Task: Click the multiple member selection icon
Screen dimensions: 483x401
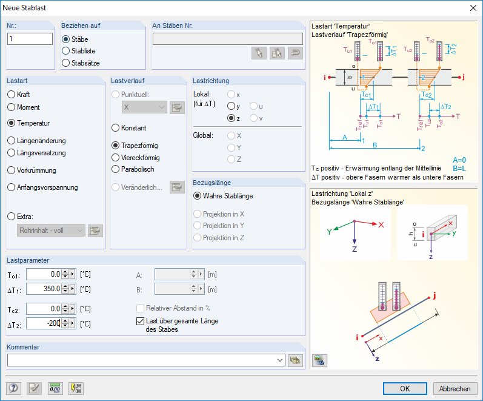Action: coord(277,53)
